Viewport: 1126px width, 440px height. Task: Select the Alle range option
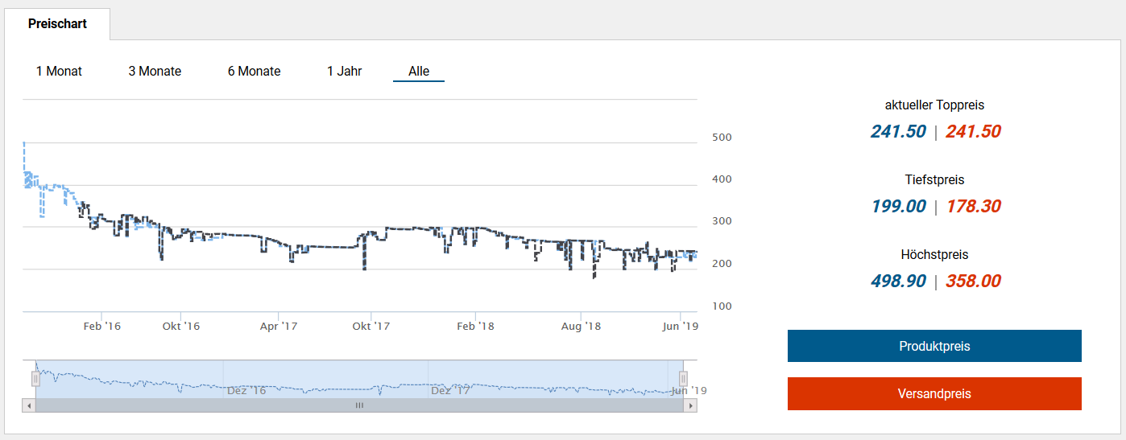point(418,72)
